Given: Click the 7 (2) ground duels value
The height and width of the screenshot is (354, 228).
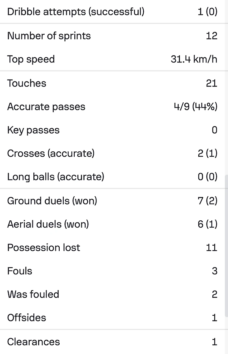Looking at the screenshot, I should (207, 201).
